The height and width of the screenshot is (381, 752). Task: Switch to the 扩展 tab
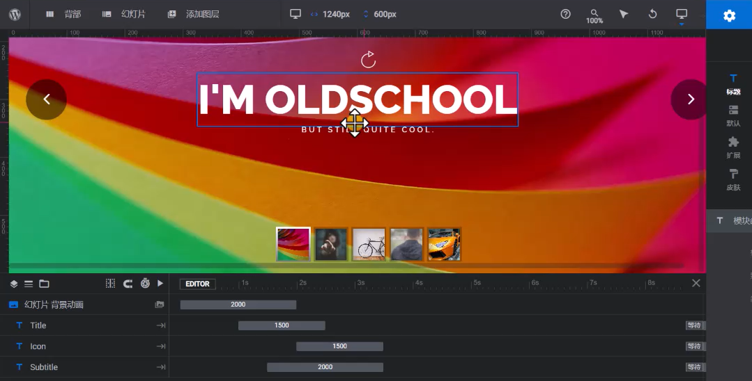coord(733,146)
